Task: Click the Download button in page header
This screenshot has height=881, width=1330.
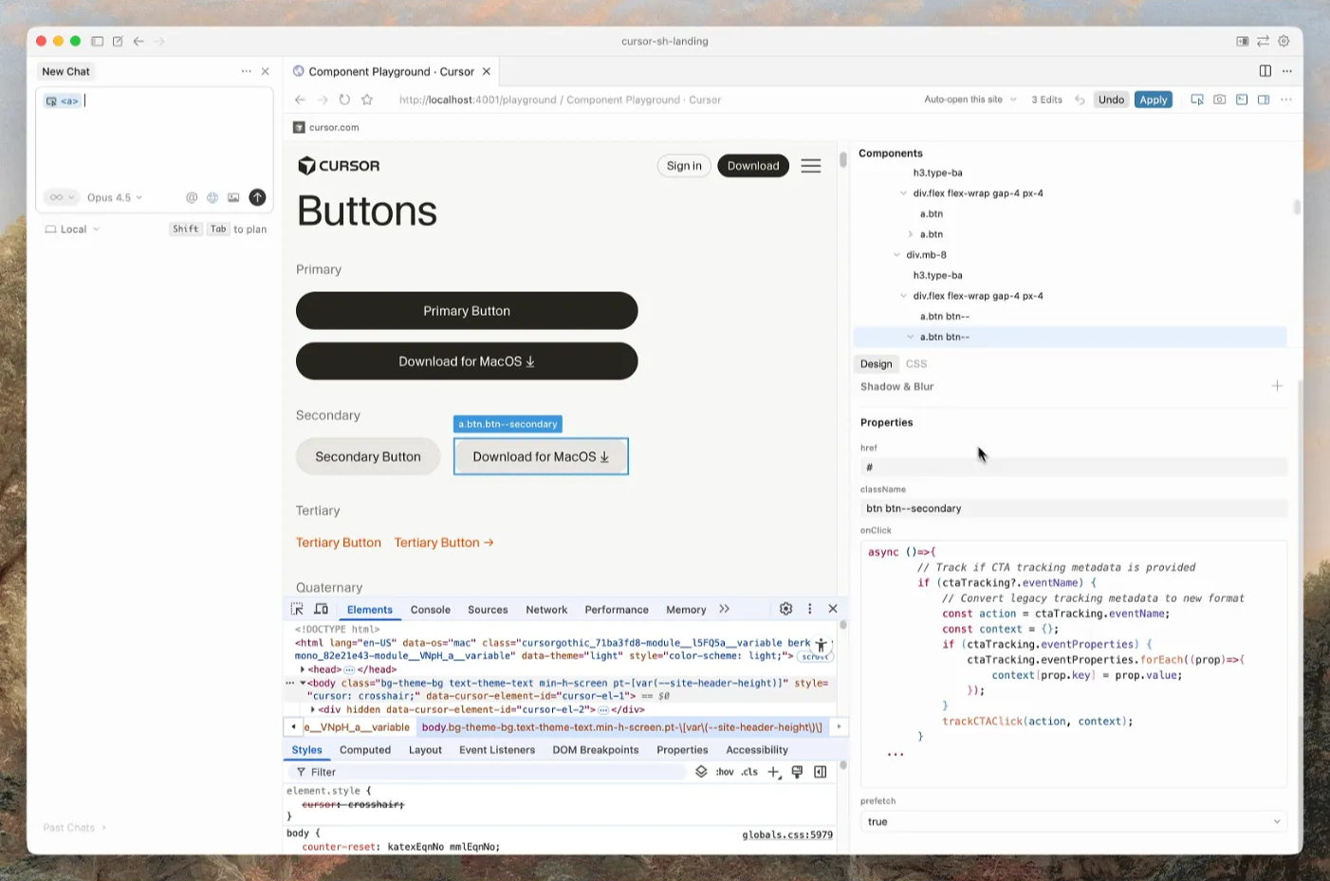Action: (x=753, y=166)
